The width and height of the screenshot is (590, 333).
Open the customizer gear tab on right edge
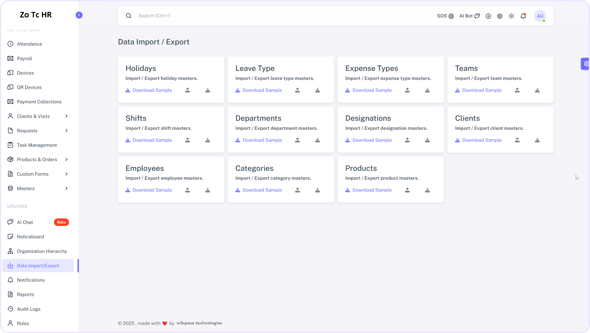pos(586,64)
